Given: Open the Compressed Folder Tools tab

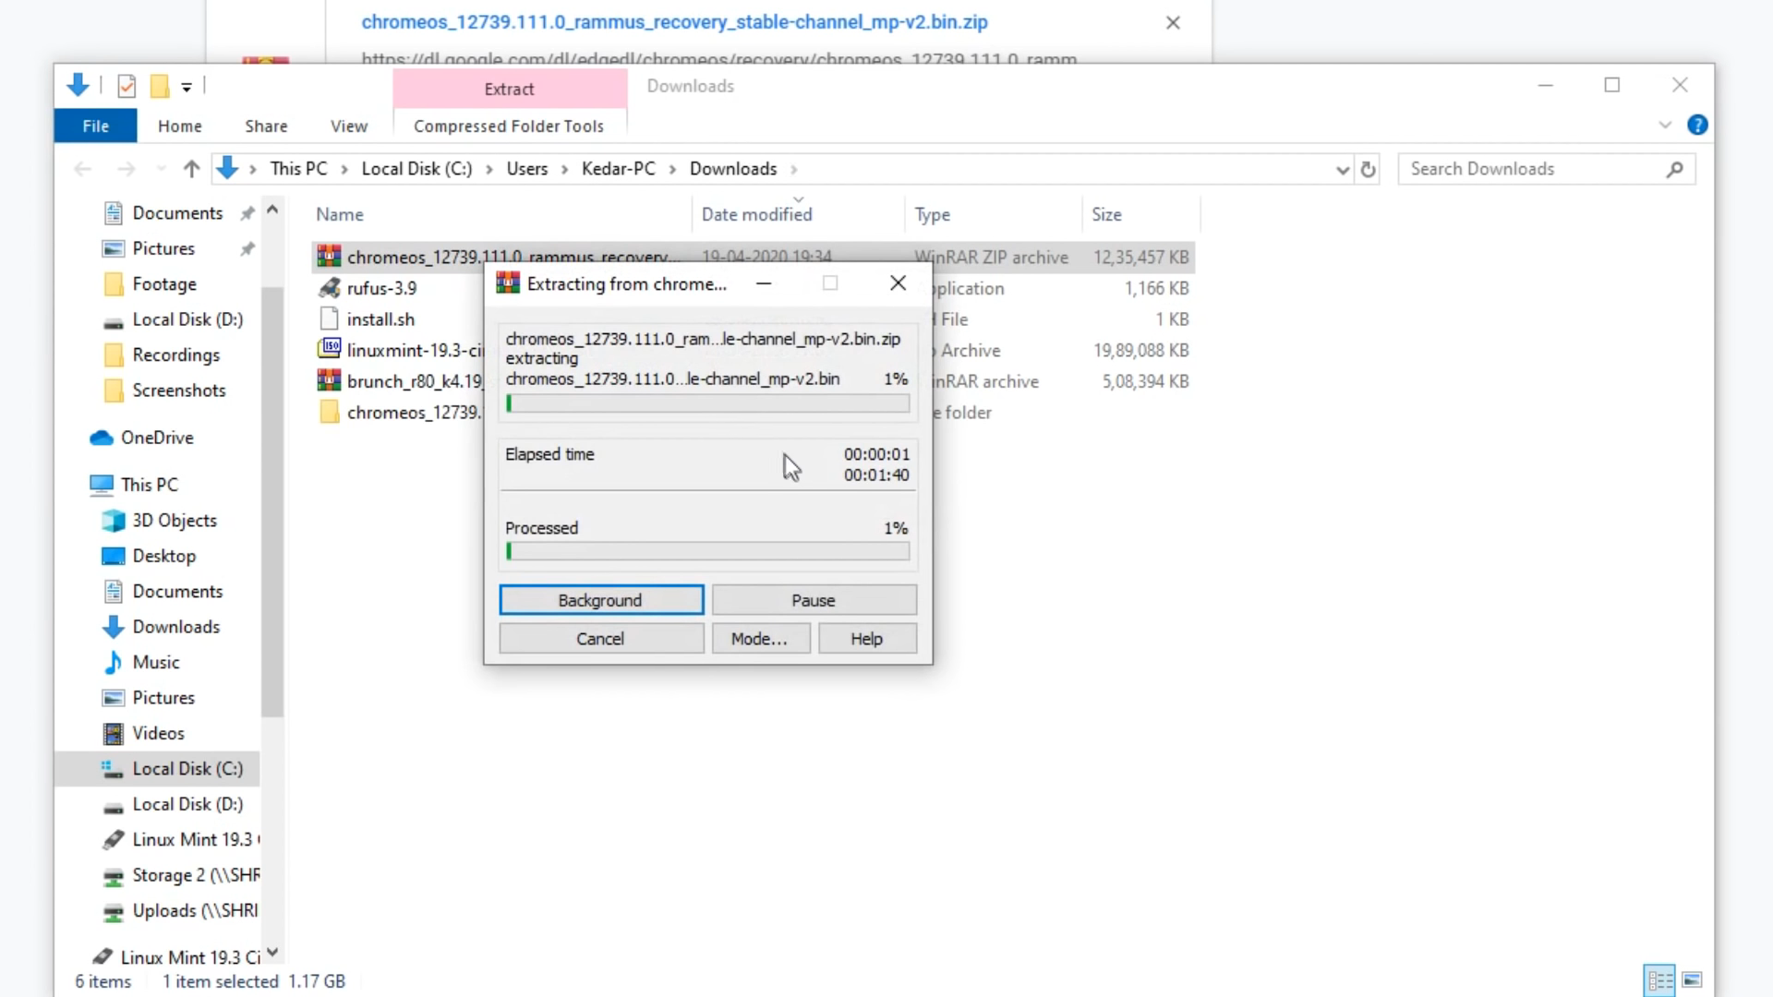Looking at the screenshot, I should pyautogui.click(x=509, y=126).
